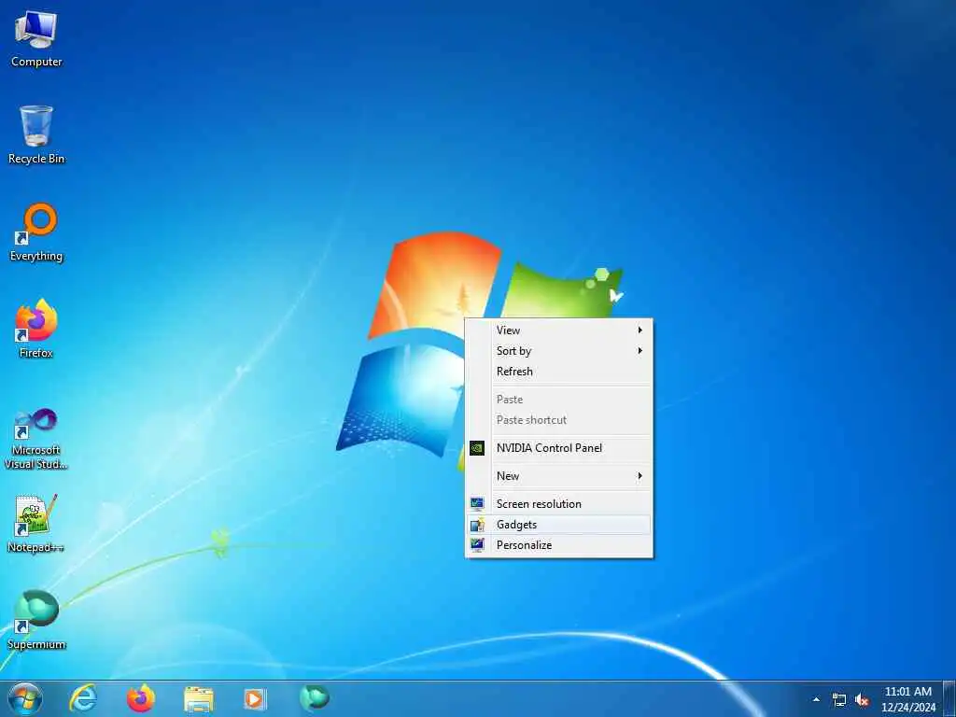Expand the Sort by submenu

(559, 351)
